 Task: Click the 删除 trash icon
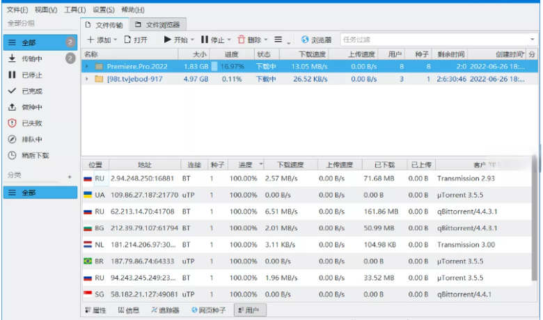[241, 40]
